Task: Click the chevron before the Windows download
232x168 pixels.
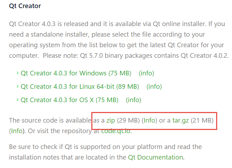Action: (17, 73)
